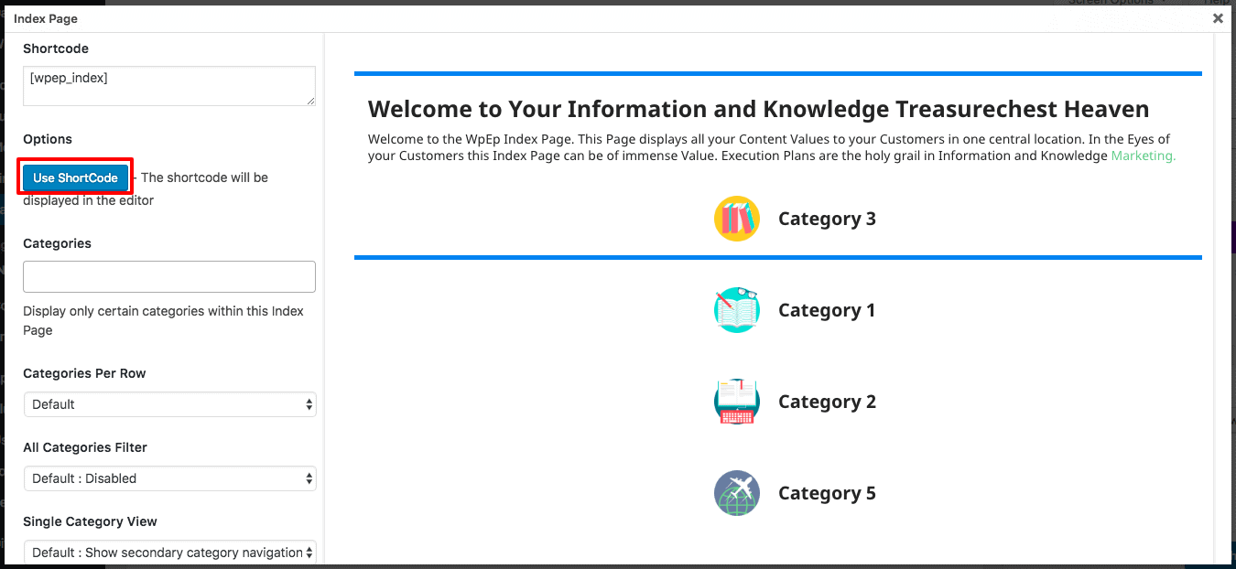
Task: Click the shortcode textarea resize handle
Action: click(x=310, y=101)
